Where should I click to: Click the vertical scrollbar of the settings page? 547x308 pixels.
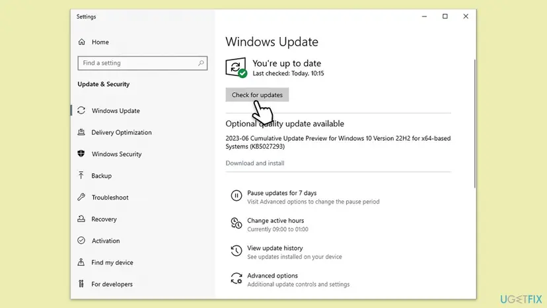(x=474, y=124)
